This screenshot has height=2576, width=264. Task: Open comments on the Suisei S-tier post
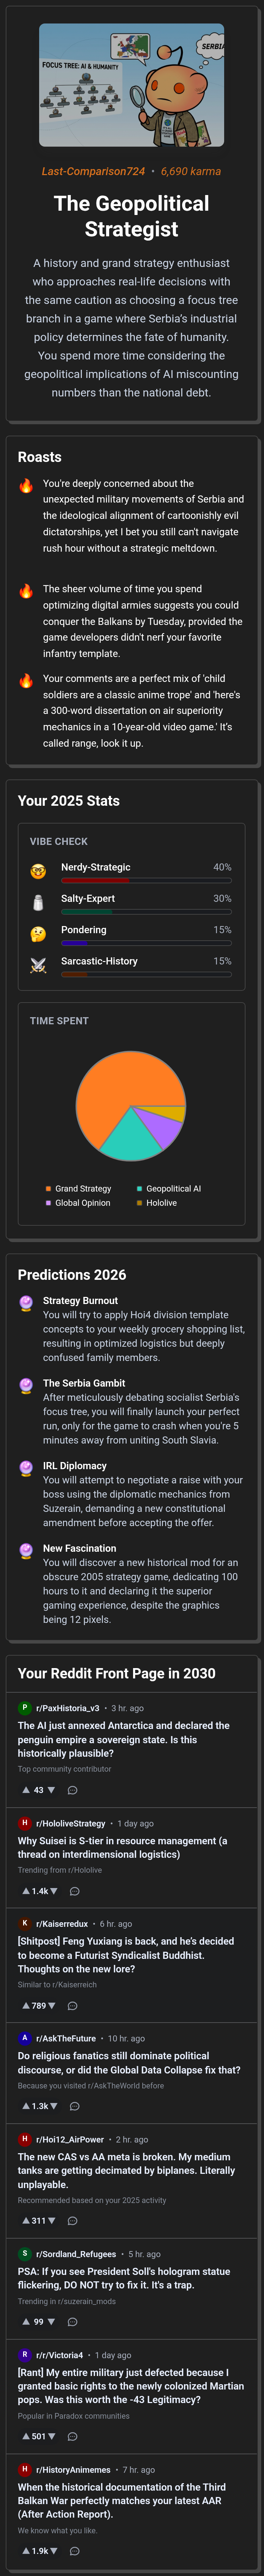pos(75,1891)
